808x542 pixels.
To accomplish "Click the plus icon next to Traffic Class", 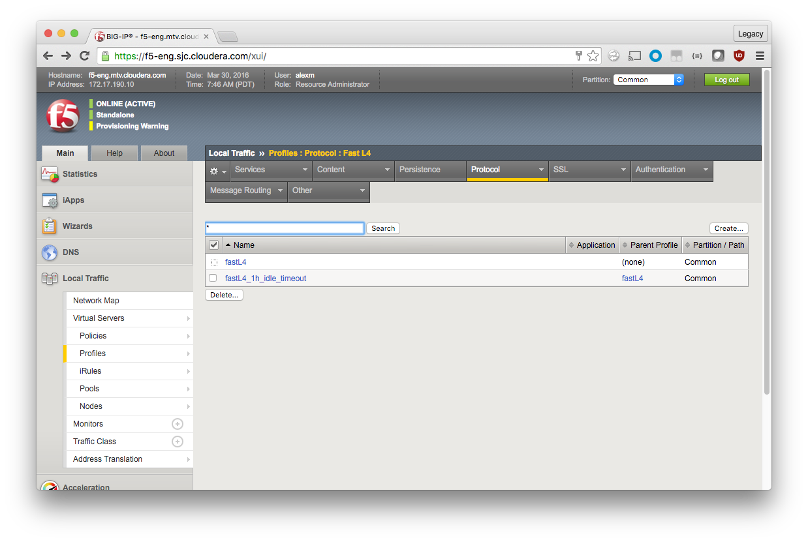I will click(x=177, y=442).
